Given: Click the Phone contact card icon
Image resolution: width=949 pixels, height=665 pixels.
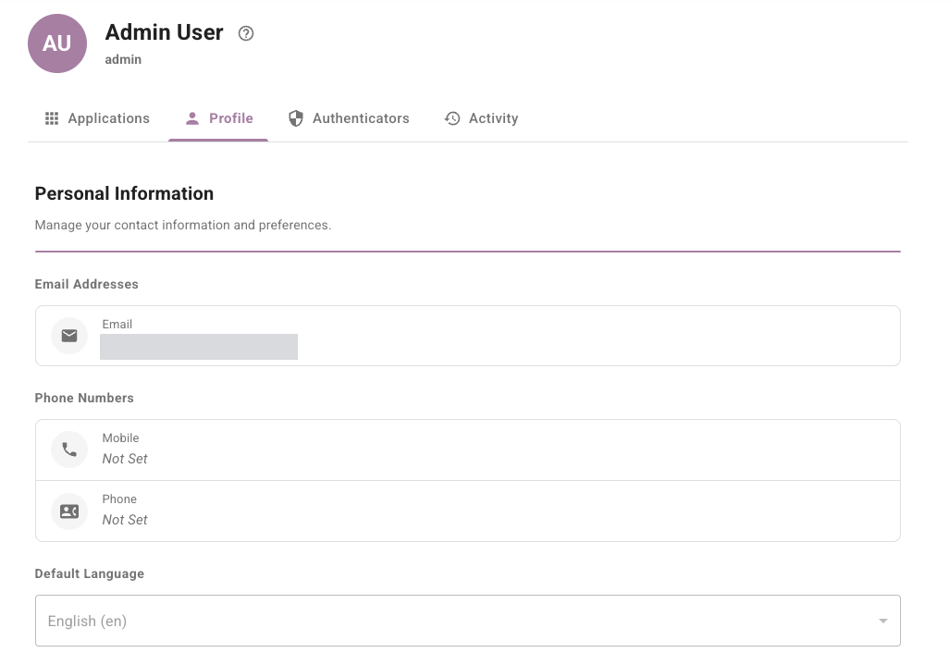Looking at the screenshot, I should (69, 511).
